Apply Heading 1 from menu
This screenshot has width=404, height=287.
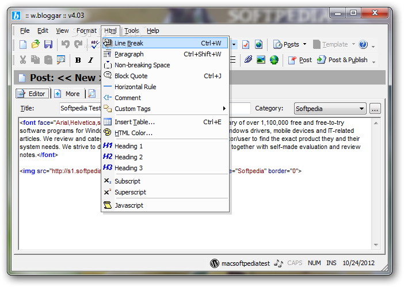click(165, 146)
